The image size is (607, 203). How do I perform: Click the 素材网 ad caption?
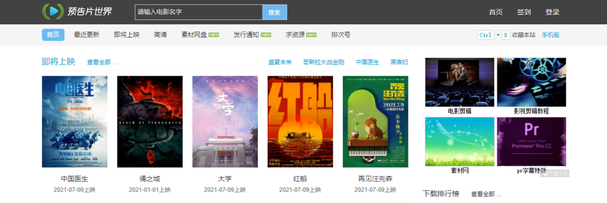(x=460, y=170)
